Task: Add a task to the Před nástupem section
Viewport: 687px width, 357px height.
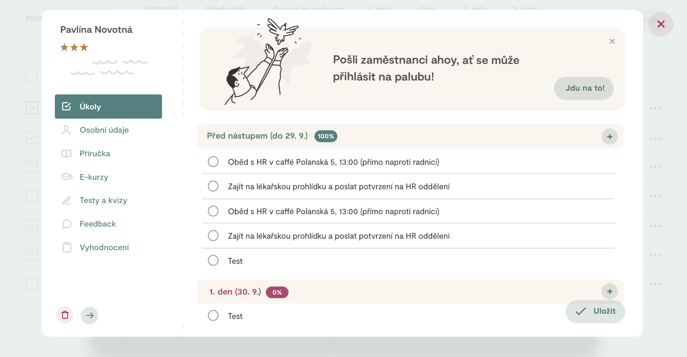Action: point(610,136)
